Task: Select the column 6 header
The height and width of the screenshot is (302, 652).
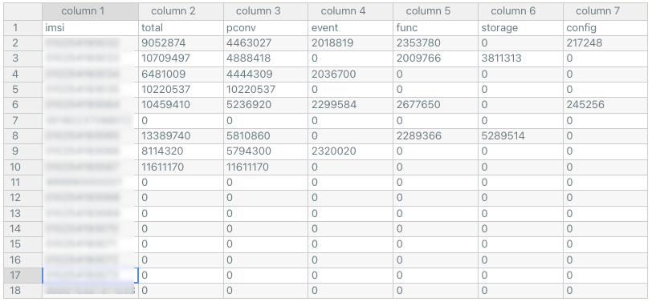Action: pyautogui.click(x=520, y=11)
